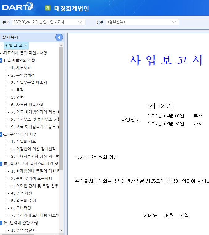Go to 5. 연혁
This screenshot has width=209, height=235.
17,97
